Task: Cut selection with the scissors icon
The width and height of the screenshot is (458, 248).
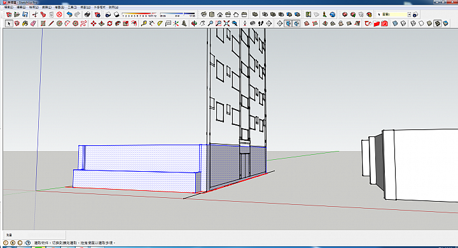Action: pyautogui.click(x=35, y=14)
